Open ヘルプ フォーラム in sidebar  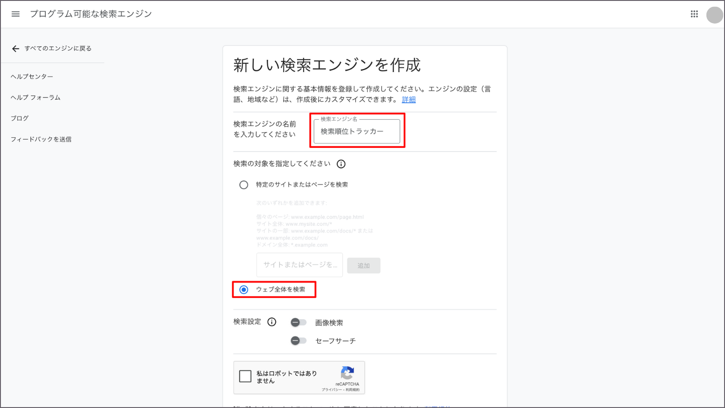pos(36,97)
